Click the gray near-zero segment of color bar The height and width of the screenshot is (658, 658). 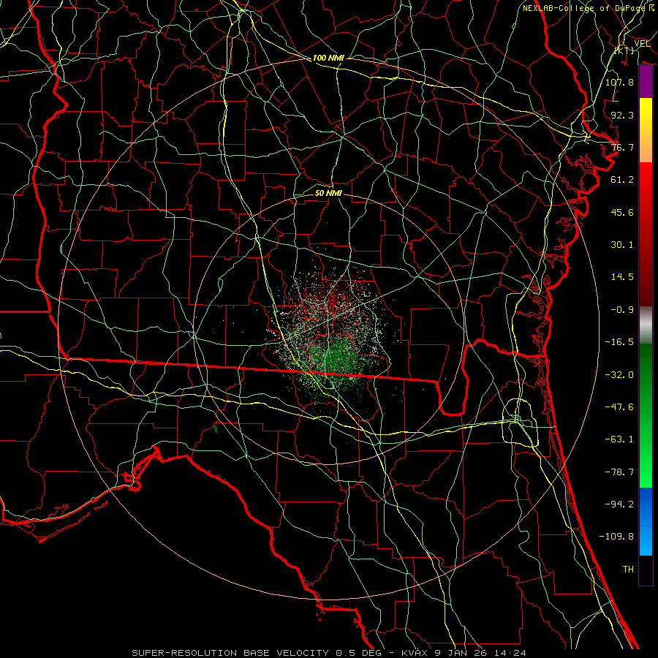646,325
